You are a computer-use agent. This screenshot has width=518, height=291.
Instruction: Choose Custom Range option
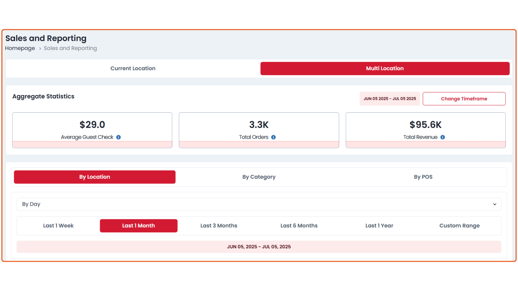pos(459,226)
